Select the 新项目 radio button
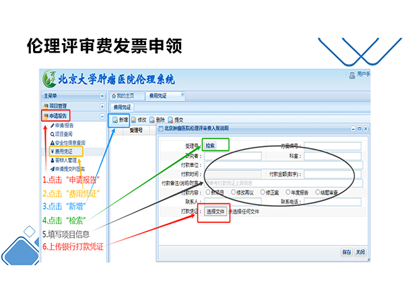The width and height of the screenshot is (404, 303). [x=208, y=192]
